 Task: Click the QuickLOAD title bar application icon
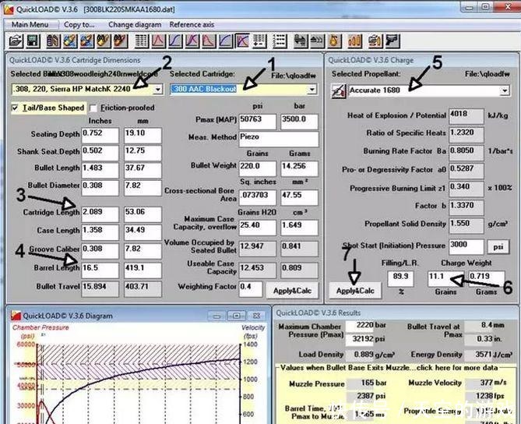pyautogui.click(x=9, y=8)
